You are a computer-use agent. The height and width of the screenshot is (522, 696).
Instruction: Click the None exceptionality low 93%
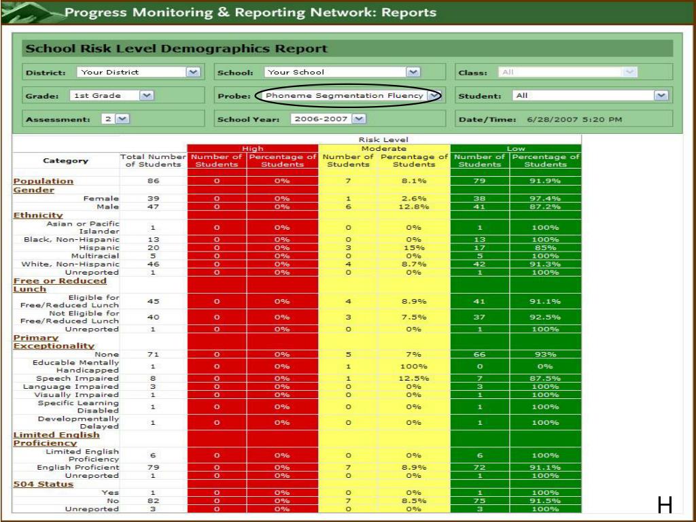(x=545, y=355)
